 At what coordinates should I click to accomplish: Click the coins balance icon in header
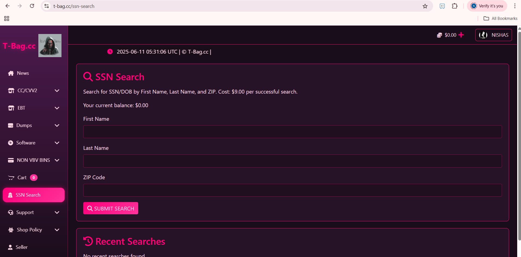[x=439, y=35]
